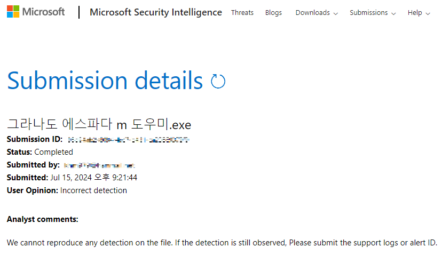Go to the Threats page
442x255 pixels.
pos(242,12)
